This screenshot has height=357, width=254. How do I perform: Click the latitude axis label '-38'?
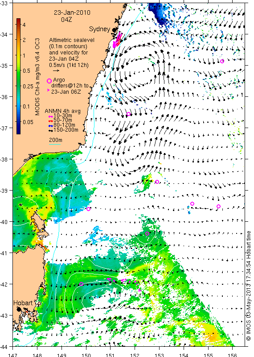tap(4, 159)
